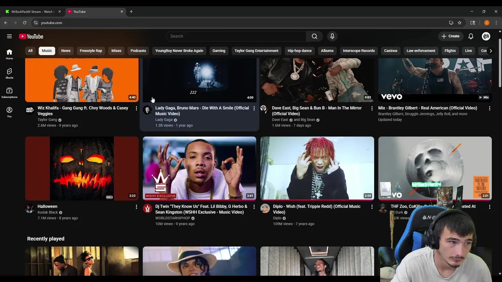Open the Halloween video title

[x=47, y=206]
